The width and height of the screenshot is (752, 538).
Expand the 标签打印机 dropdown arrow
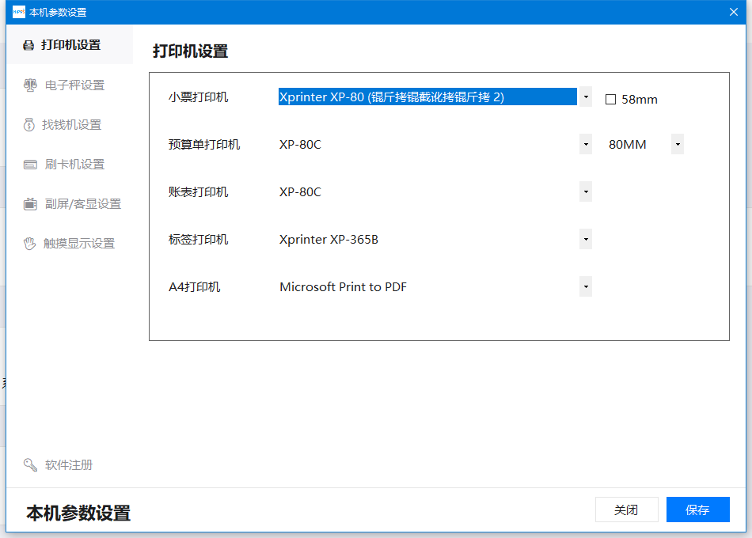[586, 239]
